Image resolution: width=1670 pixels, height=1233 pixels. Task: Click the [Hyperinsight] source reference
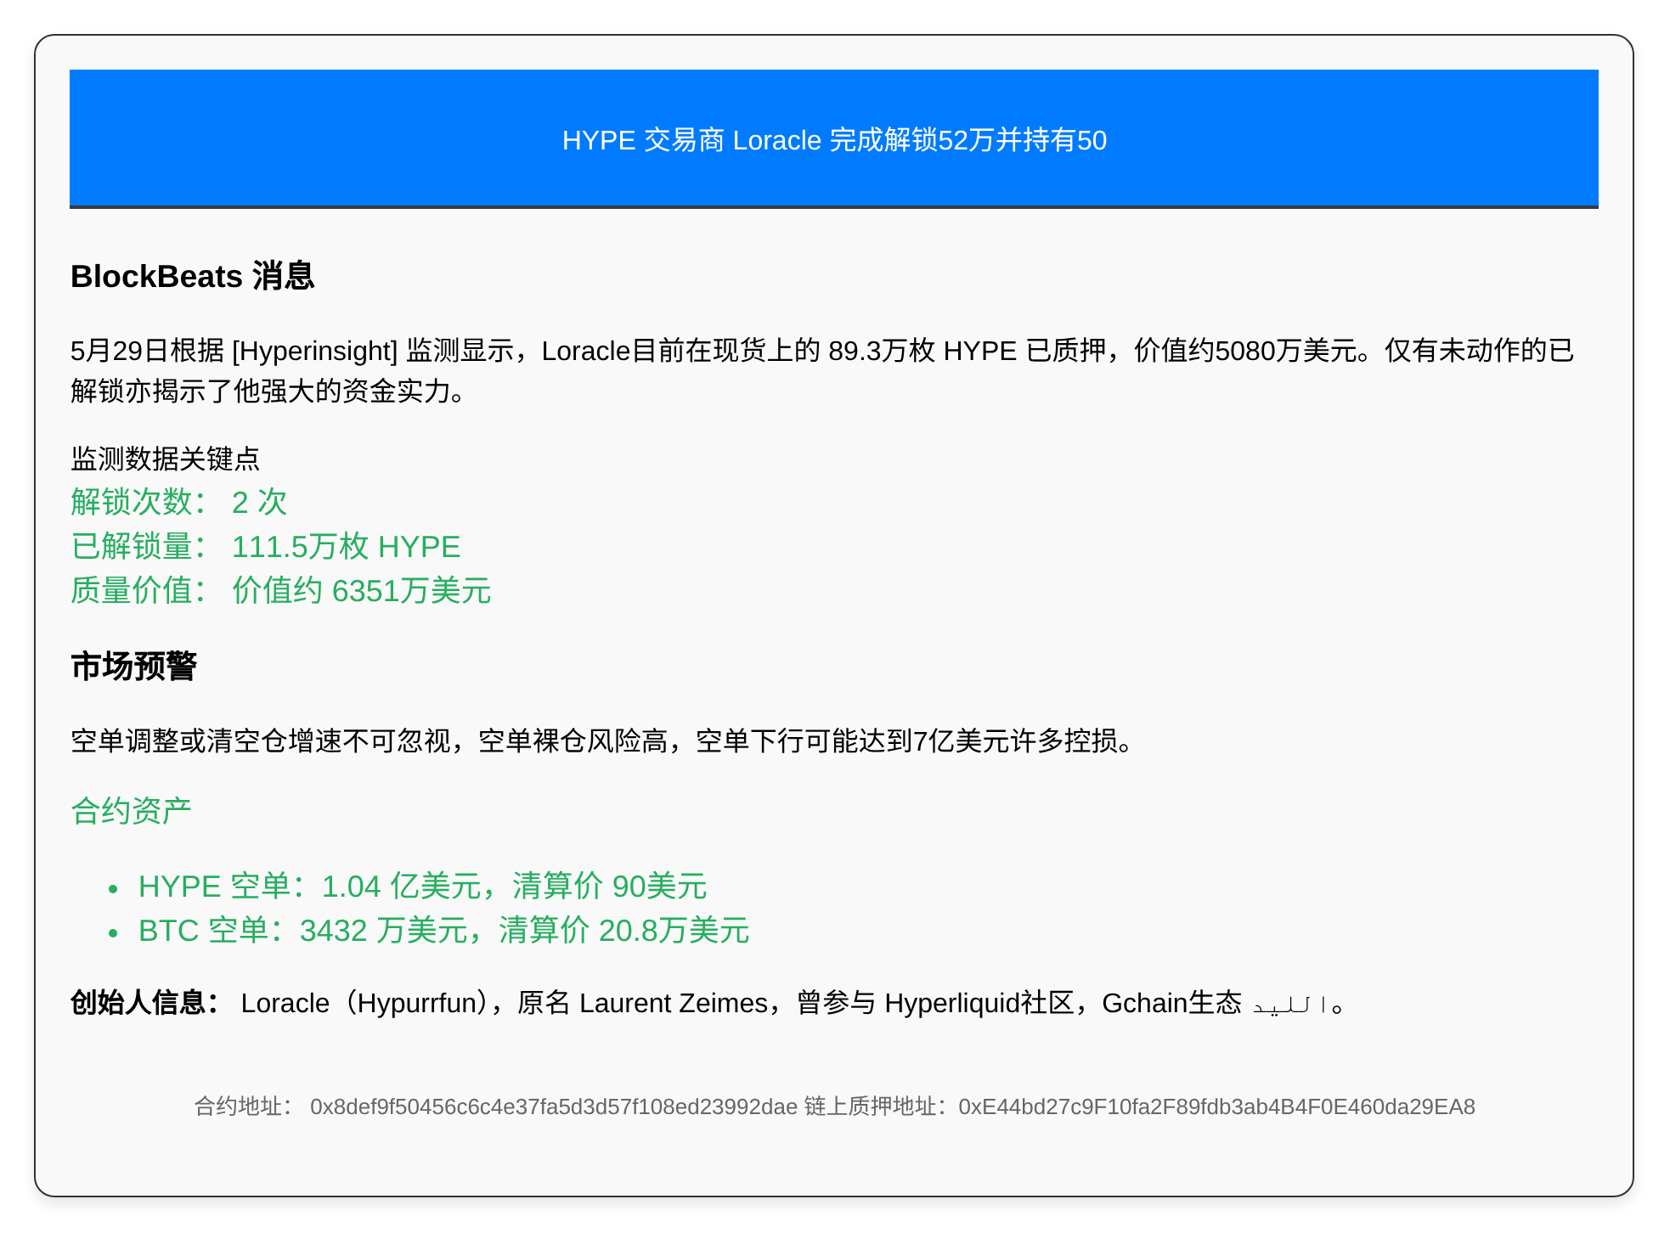coord(314,351)
